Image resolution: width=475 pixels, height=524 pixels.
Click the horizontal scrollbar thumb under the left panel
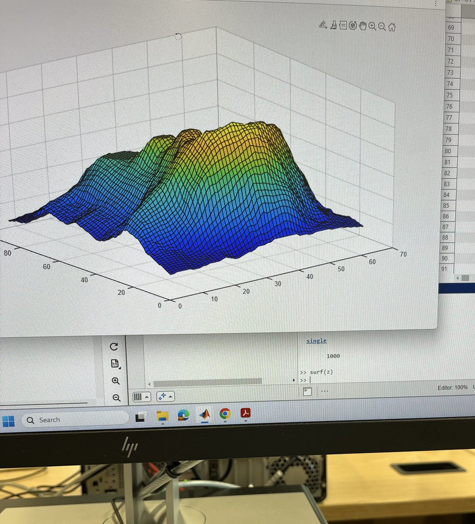(208, 382)
